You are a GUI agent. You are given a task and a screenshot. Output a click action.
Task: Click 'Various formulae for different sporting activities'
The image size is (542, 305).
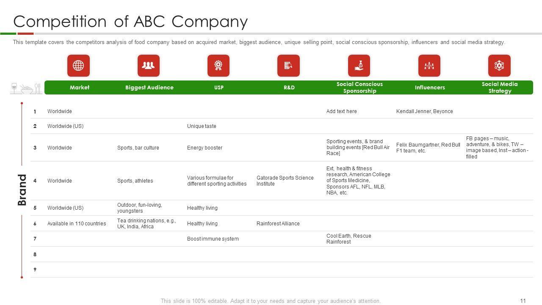217,181
